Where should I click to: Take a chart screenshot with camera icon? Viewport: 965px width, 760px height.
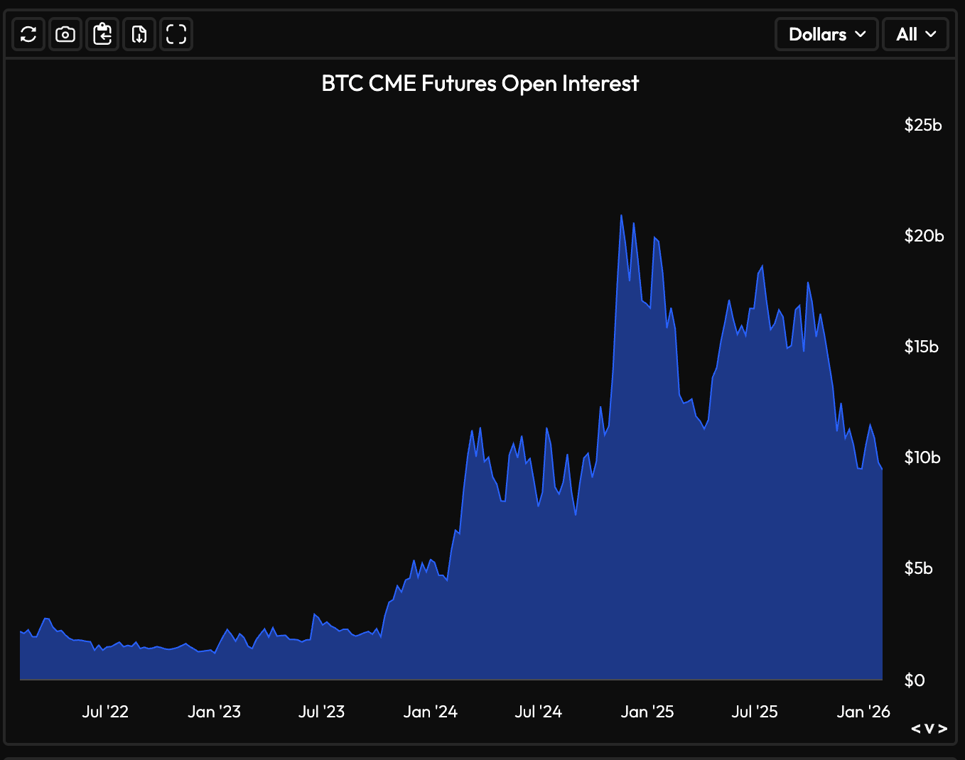click(65, 34)
